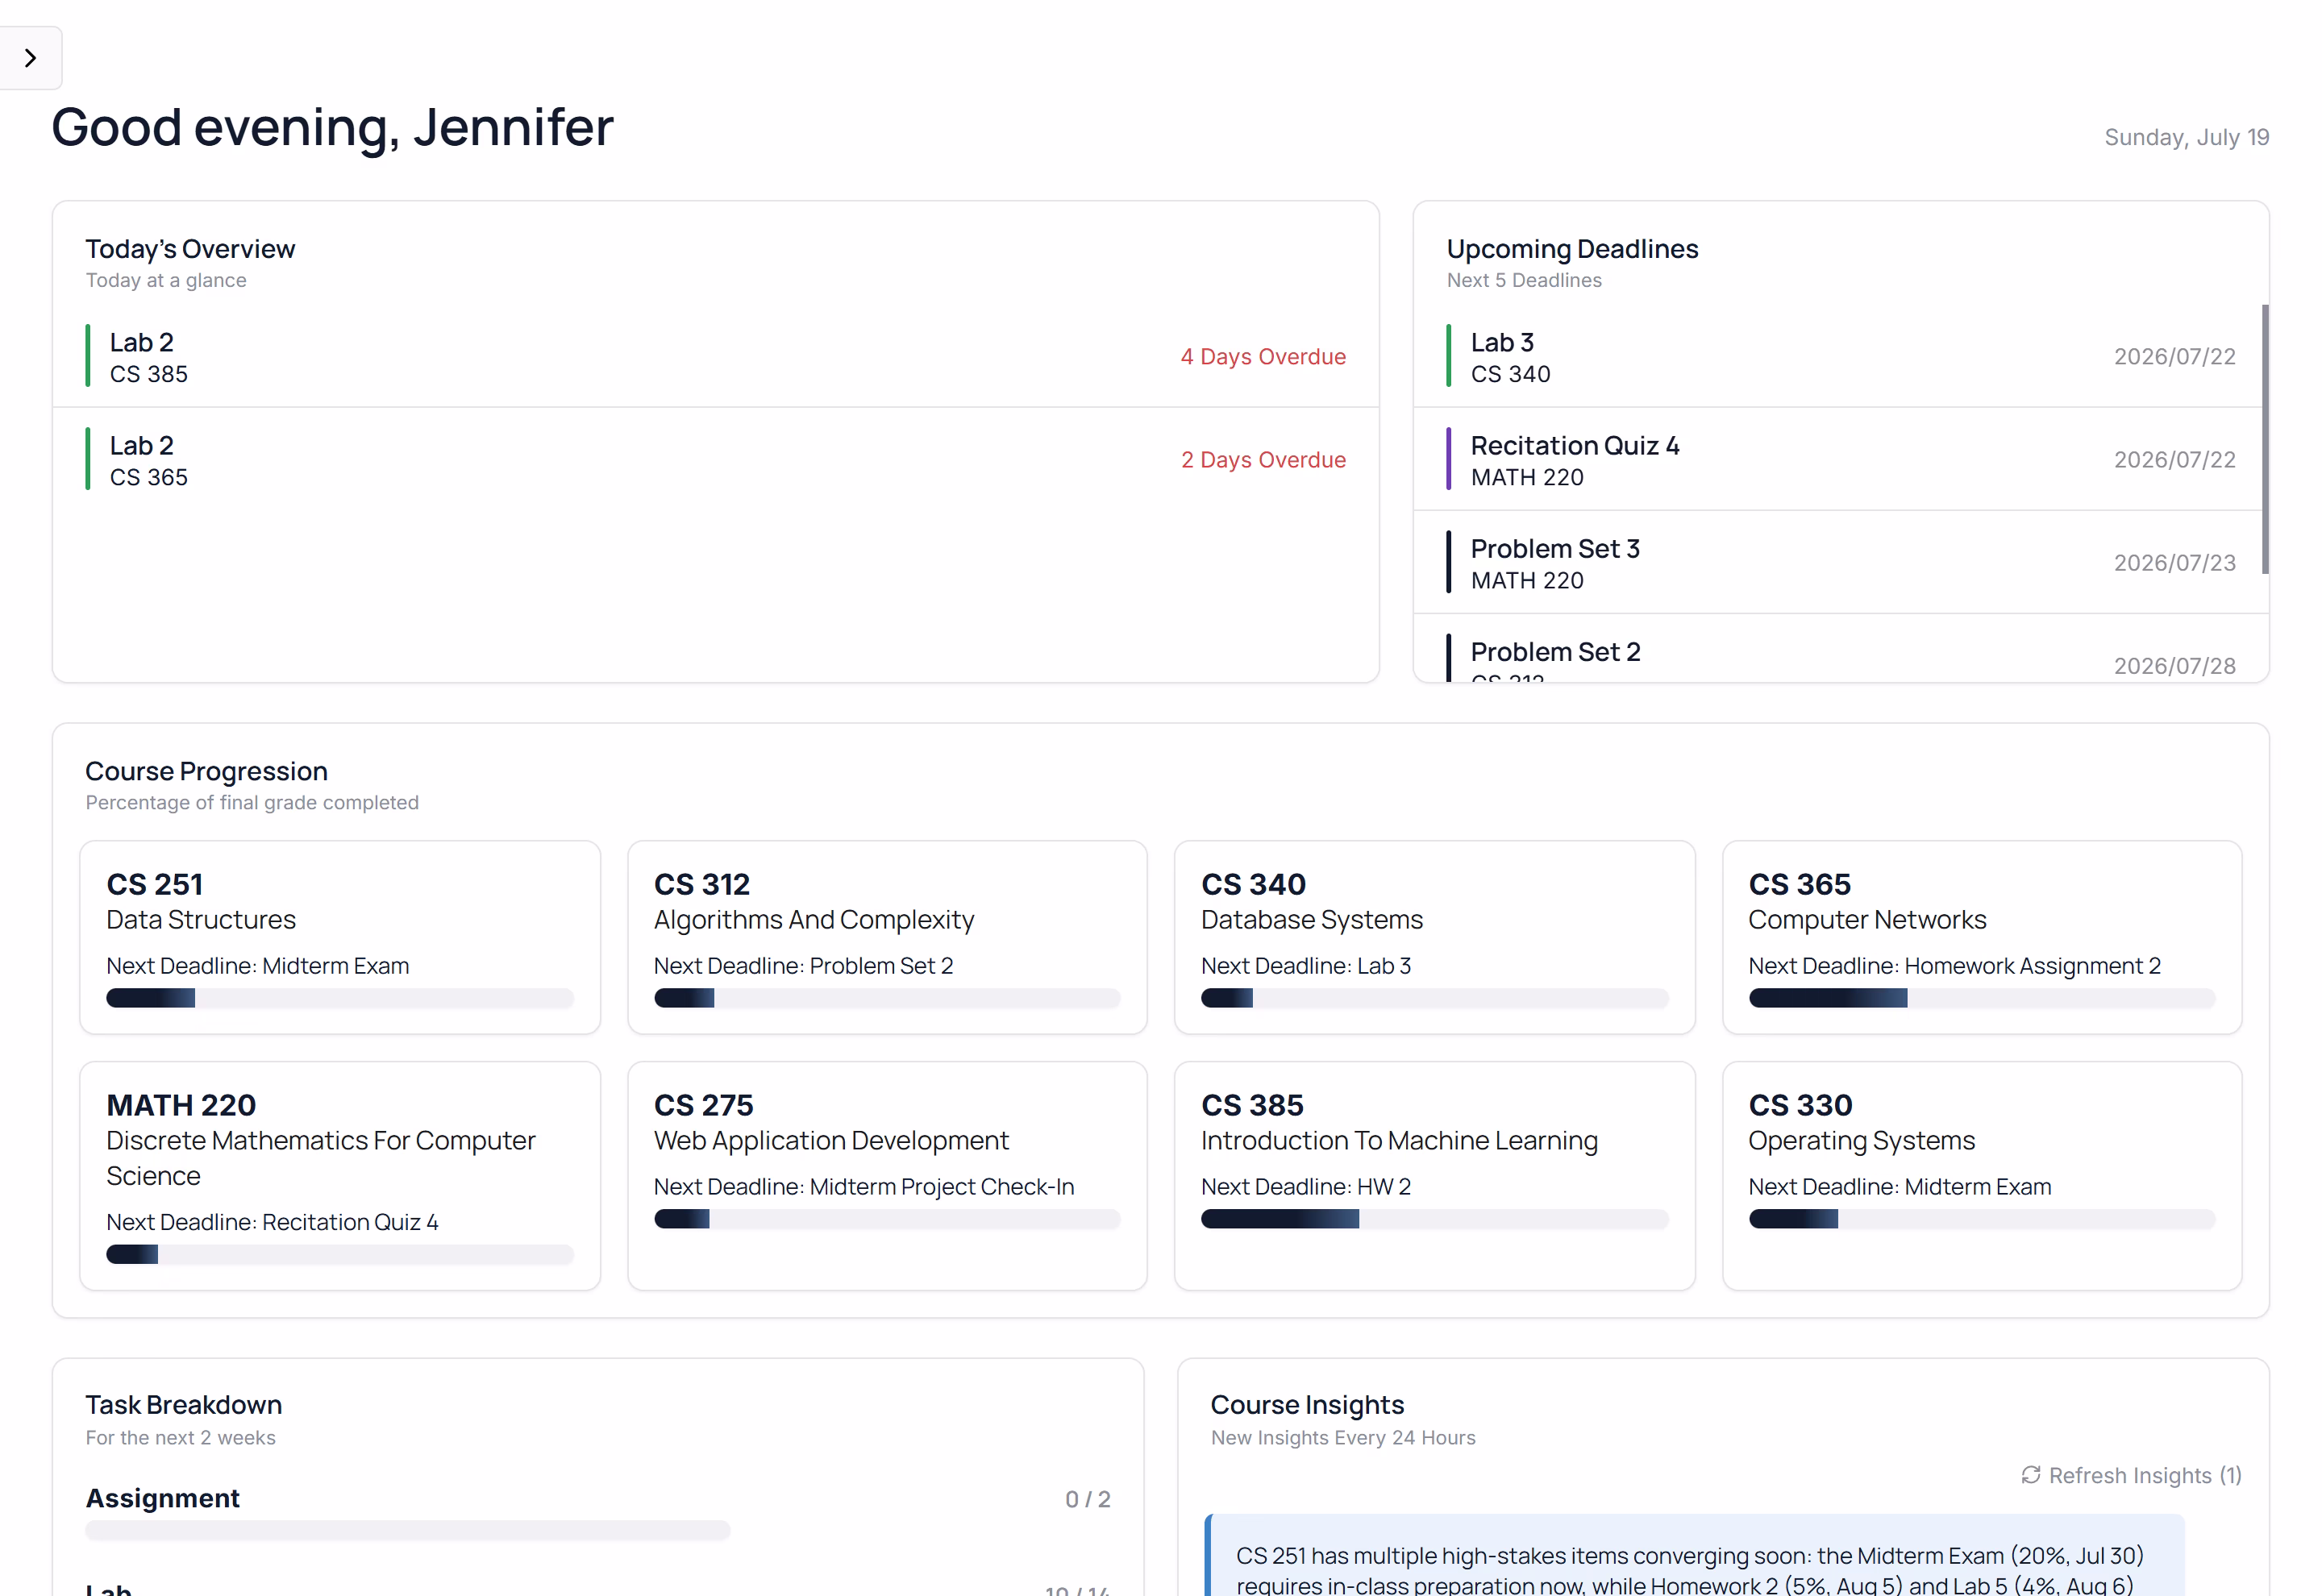
Task: Select Recitation Quiz 4 deadline row
Action: (x=1838, y=459)
